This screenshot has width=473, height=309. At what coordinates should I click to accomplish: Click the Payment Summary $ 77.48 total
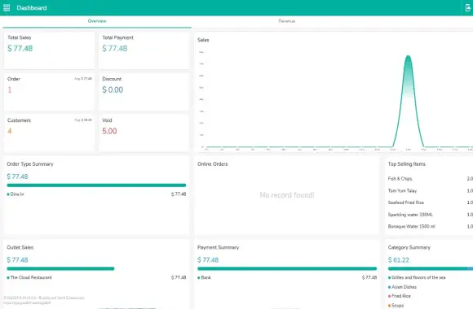(x=208, y=260)
